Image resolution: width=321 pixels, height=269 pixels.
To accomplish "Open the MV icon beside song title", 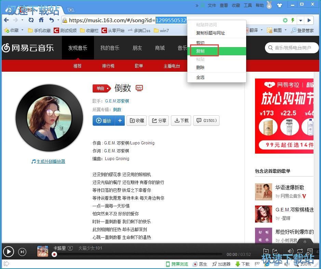I will tap(139, 88).
